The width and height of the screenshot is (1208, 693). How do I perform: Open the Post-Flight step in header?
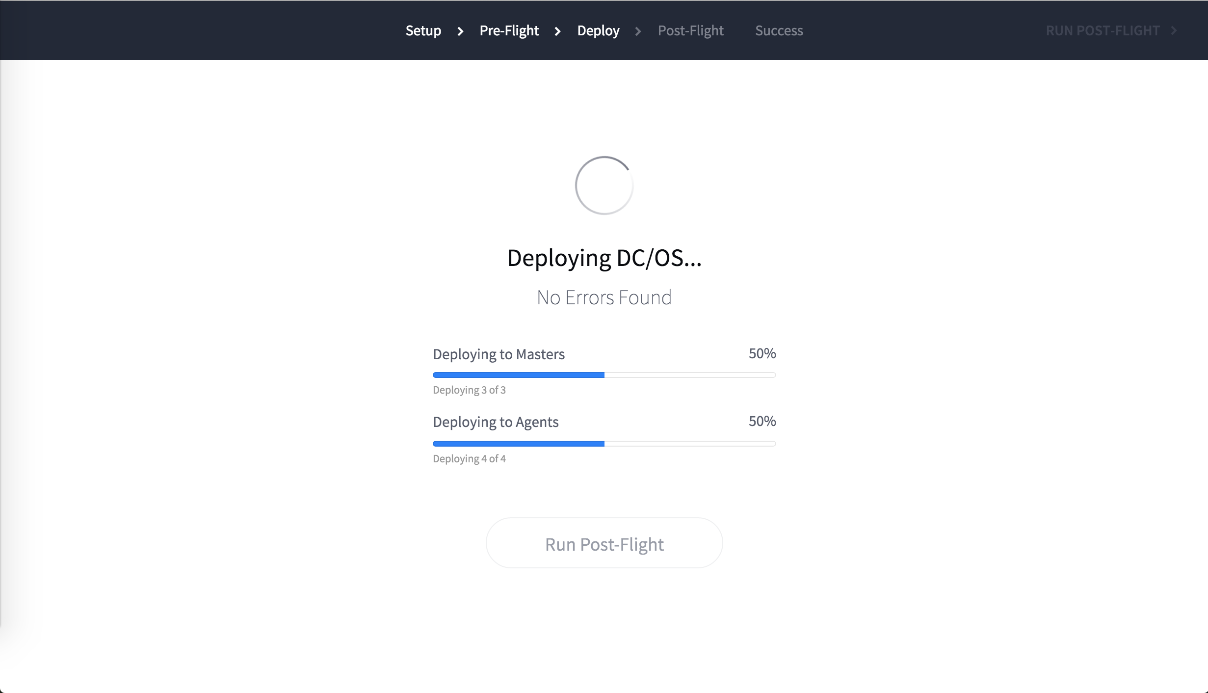pyautogui.click(x=690, y=30)
